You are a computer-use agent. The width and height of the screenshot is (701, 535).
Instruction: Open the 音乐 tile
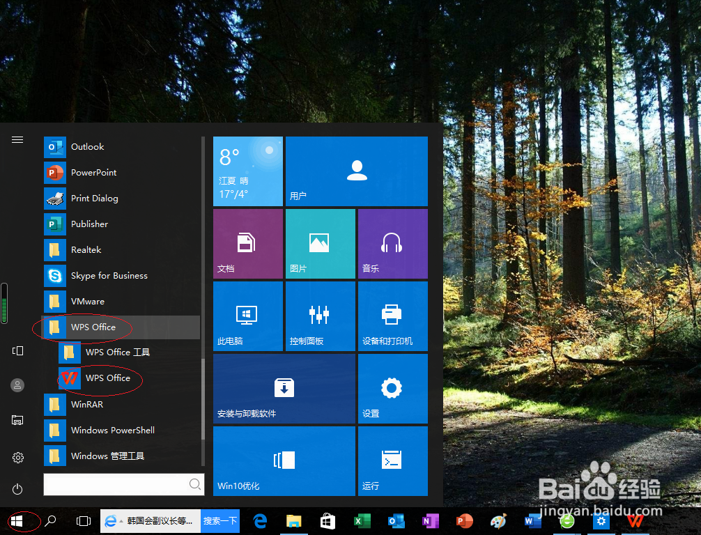[x=393, y=244]
